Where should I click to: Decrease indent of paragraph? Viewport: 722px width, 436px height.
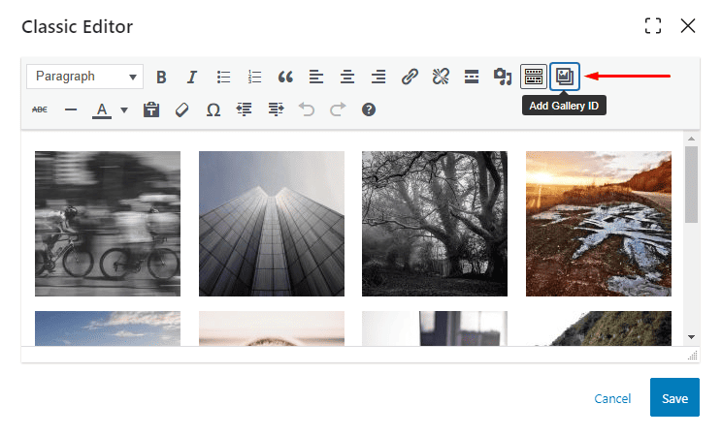[x=245, y=109]
